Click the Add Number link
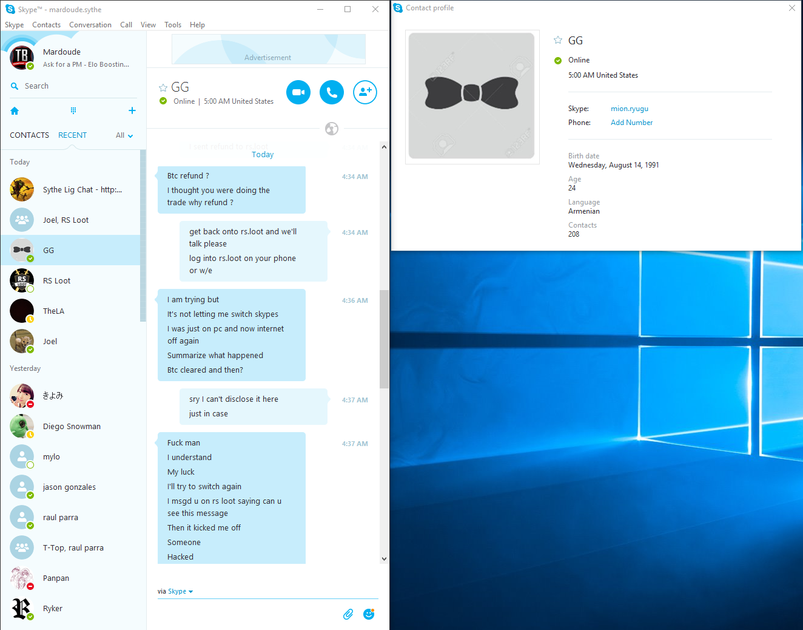Viewport: 803px width, 630px height. click(631, 123)
